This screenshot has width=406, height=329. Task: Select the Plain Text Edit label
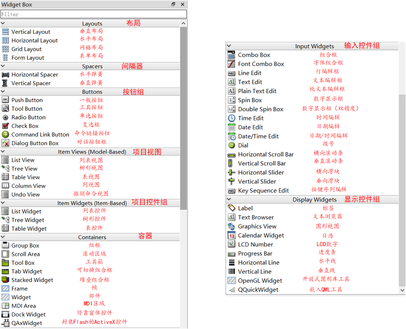coord(257,91)
